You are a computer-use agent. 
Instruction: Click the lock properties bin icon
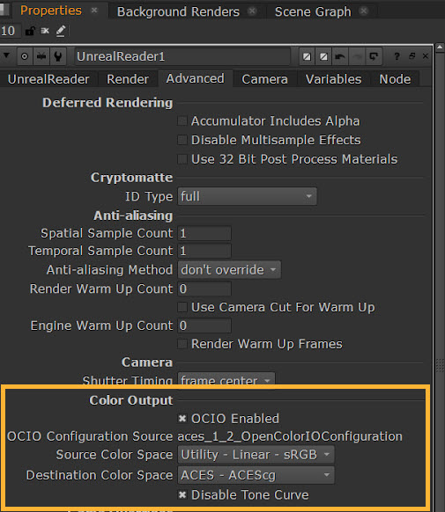pos(30,31)
